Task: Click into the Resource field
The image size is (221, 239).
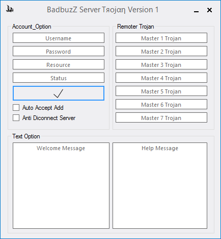Action: (x=59, y=64)
